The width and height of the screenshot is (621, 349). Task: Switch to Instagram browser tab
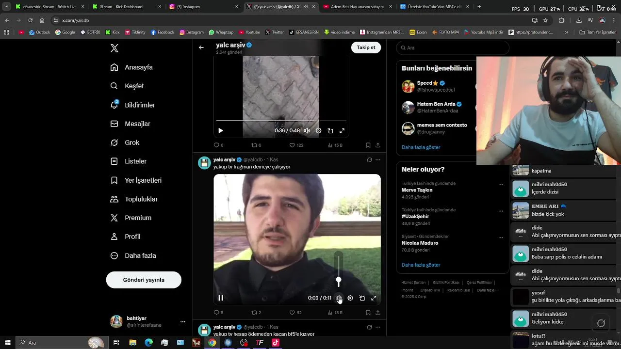[x=203, y=7]
